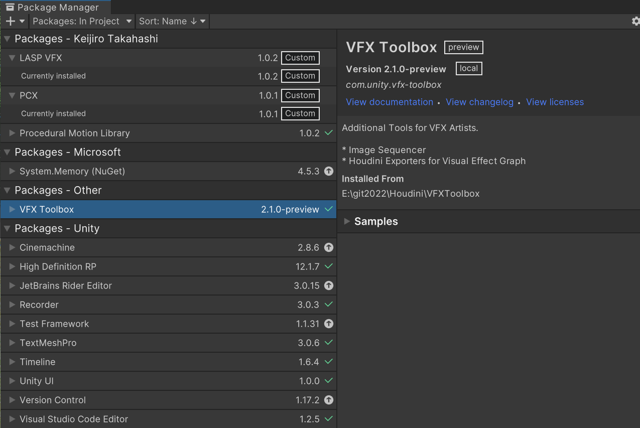640x428 pixels.
Task: Expand the High Definition RP row arrow
Action: (x=13, y=267)
